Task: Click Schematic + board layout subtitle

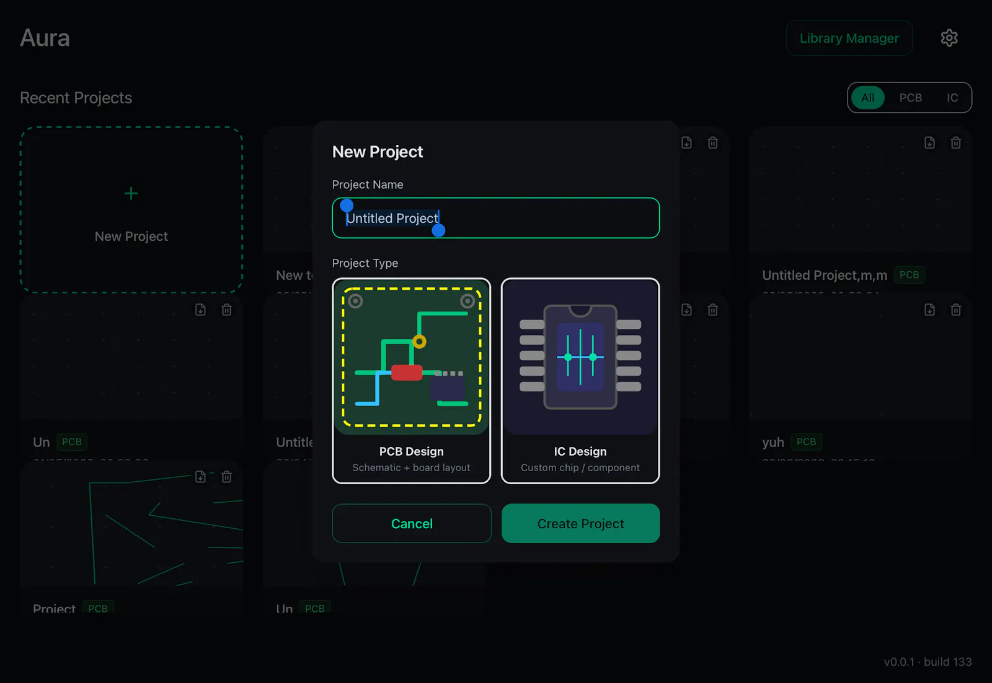Action: tap(411, 468)
